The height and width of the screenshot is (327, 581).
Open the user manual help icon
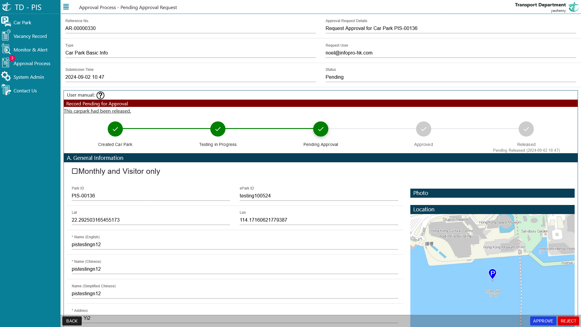coord(100,95)
